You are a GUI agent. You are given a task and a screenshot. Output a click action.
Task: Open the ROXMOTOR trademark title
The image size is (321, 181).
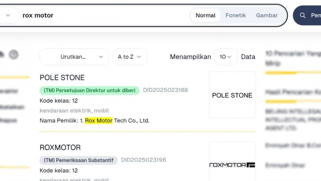coord(60,148)
